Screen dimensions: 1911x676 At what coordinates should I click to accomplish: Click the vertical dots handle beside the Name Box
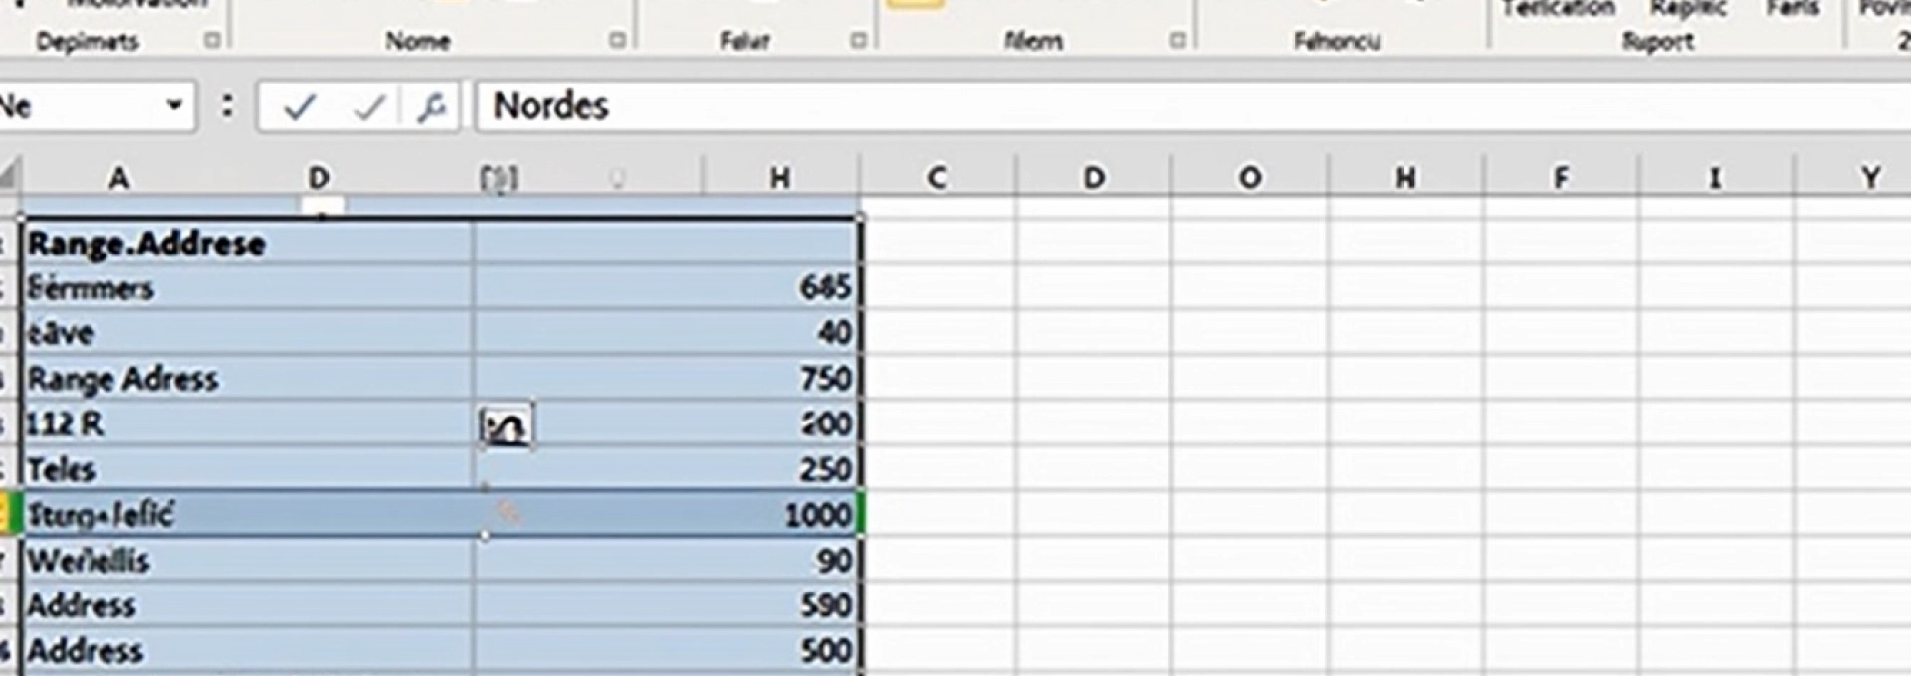coord(228,105)
